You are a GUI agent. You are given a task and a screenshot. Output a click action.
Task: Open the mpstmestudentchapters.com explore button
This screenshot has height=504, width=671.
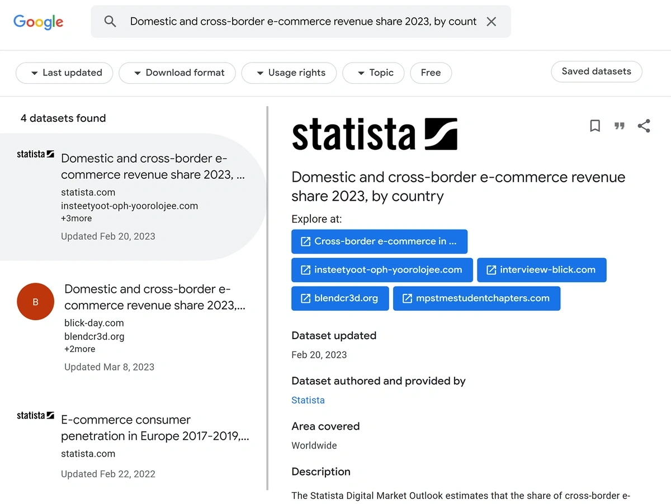click(476, 298)
